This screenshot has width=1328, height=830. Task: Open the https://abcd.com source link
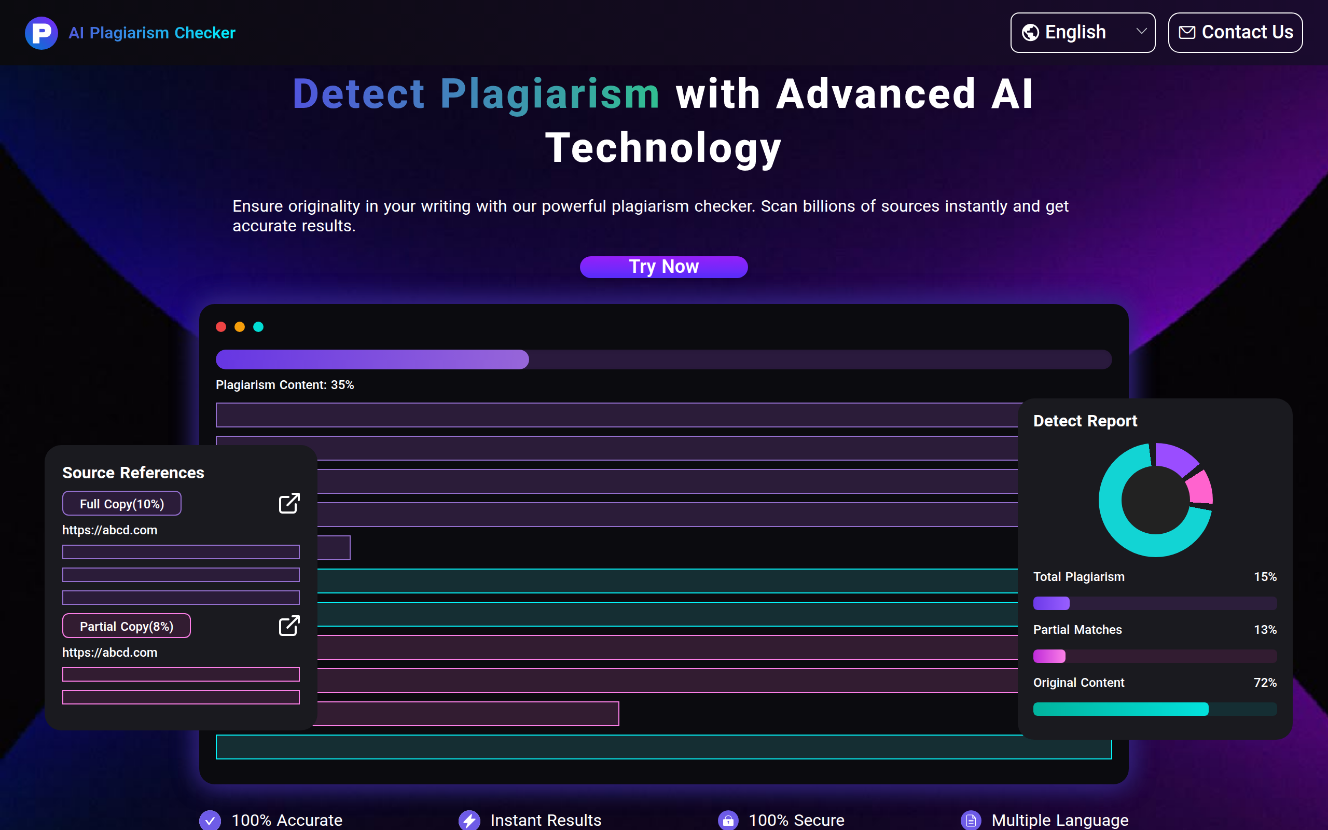[x=110, y=530]
